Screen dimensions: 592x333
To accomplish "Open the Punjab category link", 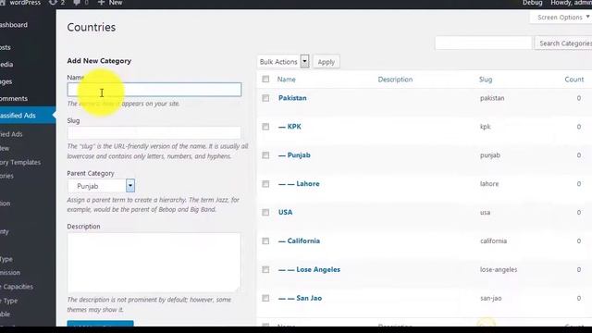I will (x=294, y=155).
